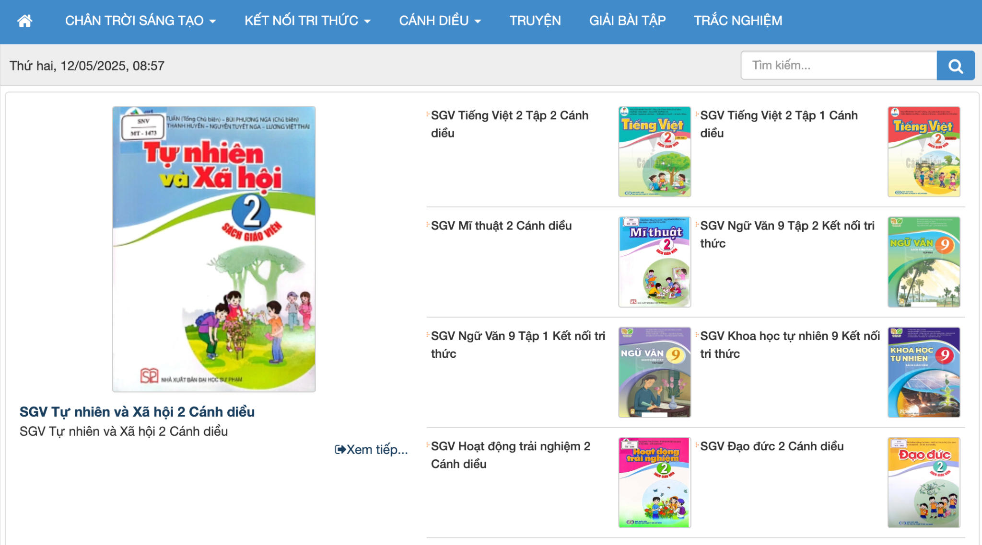Click the Ngữ Văn 9 Tập 2 cover thumbnail

click(x=925, y=262)
